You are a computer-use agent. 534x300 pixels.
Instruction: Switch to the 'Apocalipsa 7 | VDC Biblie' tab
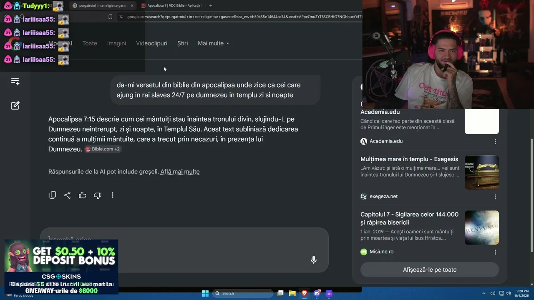tap(171, 5)
